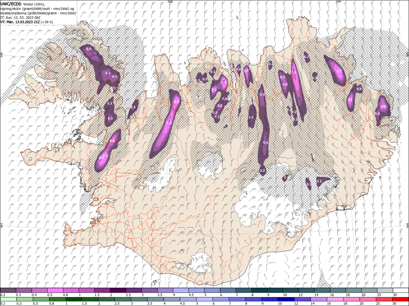The width and height of the screenshot is (409, 306).
Task: Click the 'UWC/ECDS: Vindur (10m),' title text
Action: click(23, 4)
